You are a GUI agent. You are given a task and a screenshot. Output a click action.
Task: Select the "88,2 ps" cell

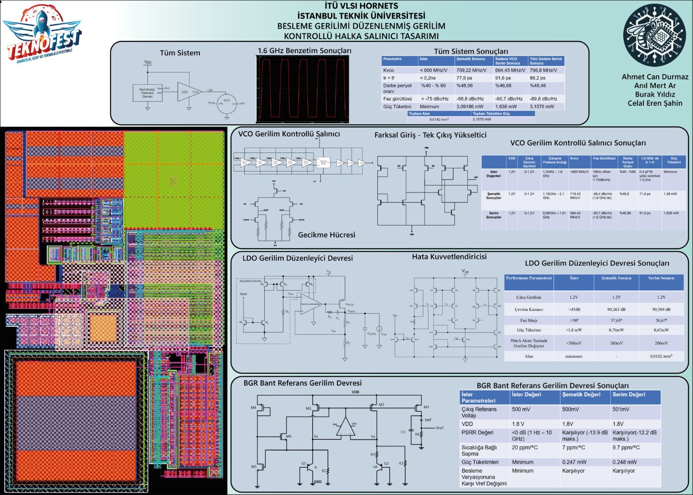tap(546, 78)
